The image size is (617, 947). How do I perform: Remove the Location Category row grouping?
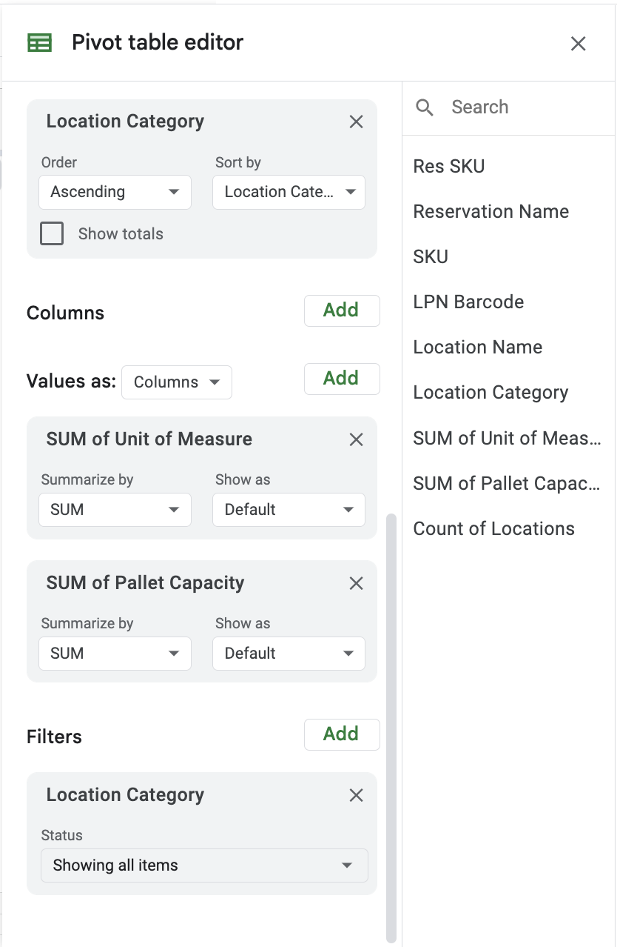point(356,122)
